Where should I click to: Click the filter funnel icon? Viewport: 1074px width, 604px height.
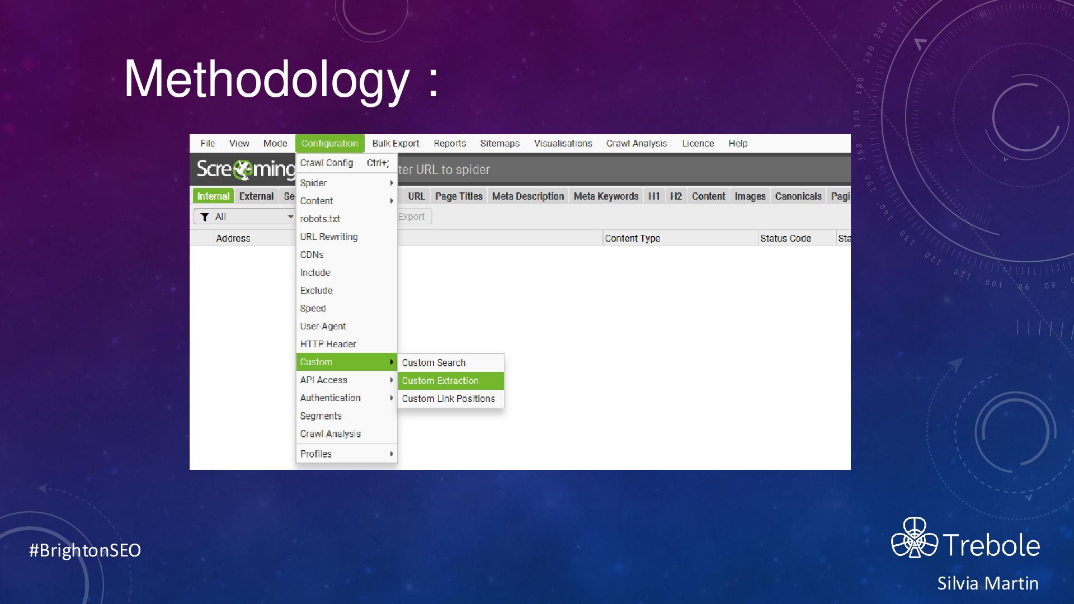(x=205, y=217)
